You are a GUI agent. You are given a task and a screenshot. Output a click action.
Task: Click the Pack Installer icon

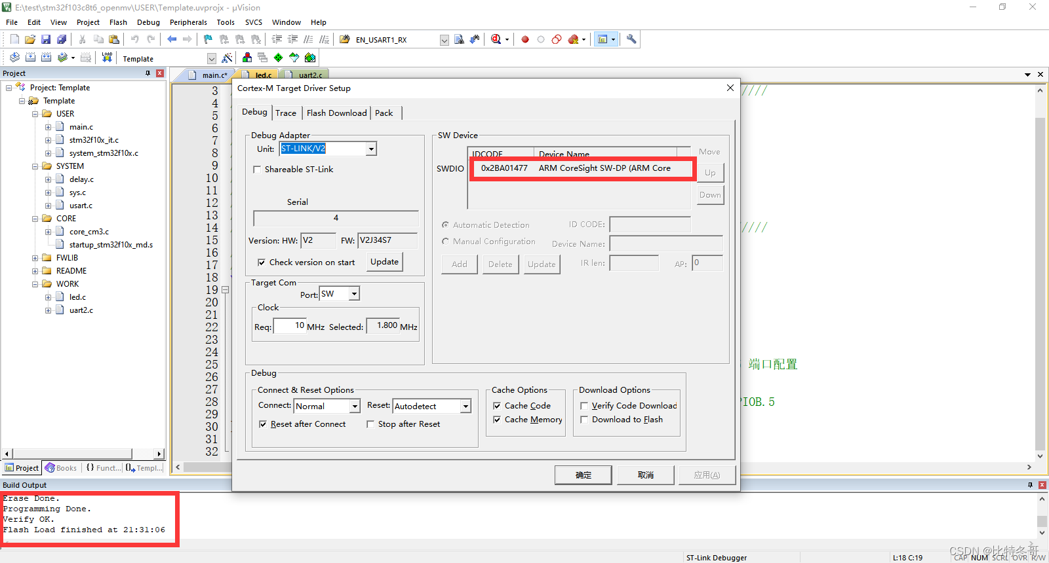pyautogui.click(x=310, y=58)
